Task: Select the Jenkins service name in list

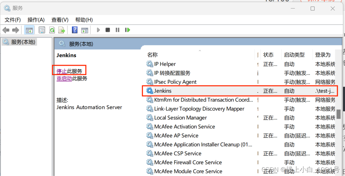Action: (x=163, y=91)
